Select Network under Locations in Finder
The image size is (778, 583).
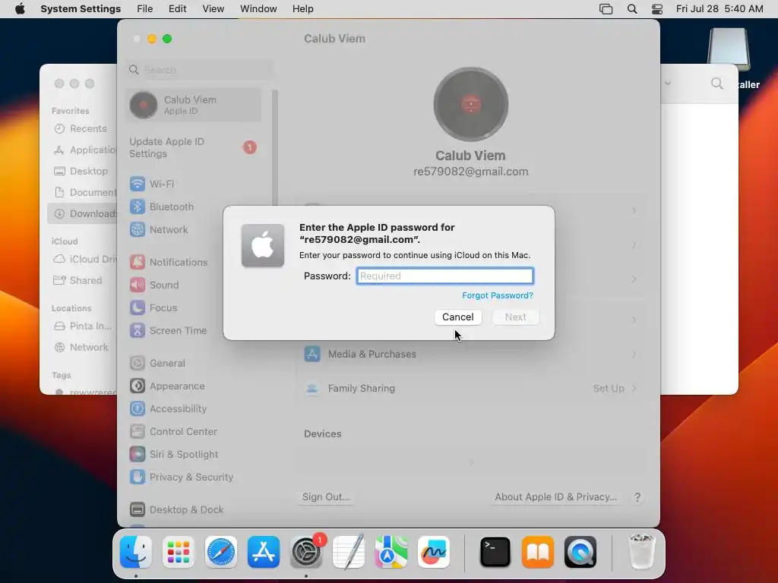point(82,348)
